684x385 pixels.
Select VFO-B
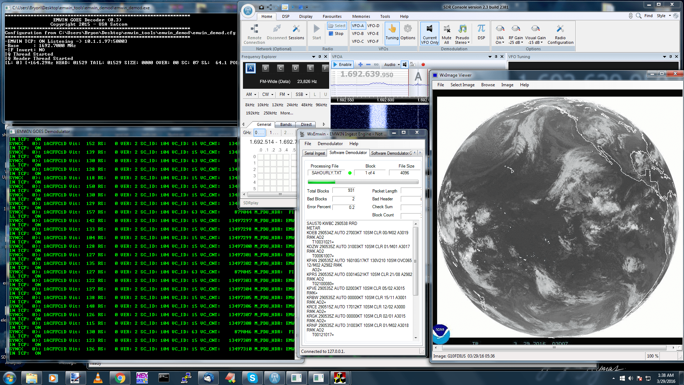click(x=358, y=34)
